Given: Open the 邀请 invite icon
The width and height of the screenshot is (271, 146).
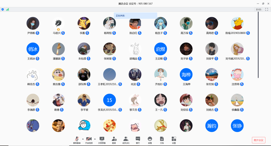Looking at the screenshot, I should point(114,139).
